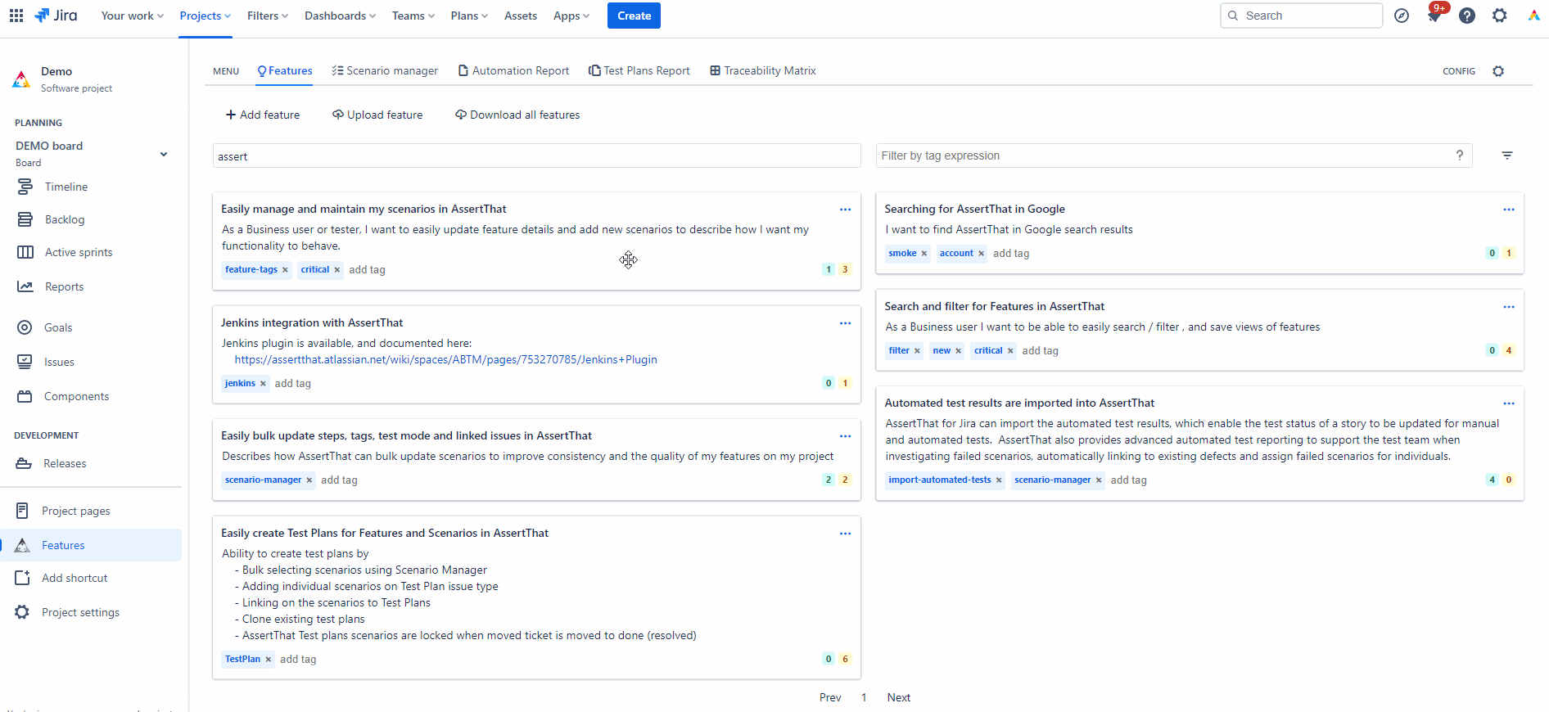Remove the smoke tag
This screenshot has height=712, width=1549.
point(924,254)
